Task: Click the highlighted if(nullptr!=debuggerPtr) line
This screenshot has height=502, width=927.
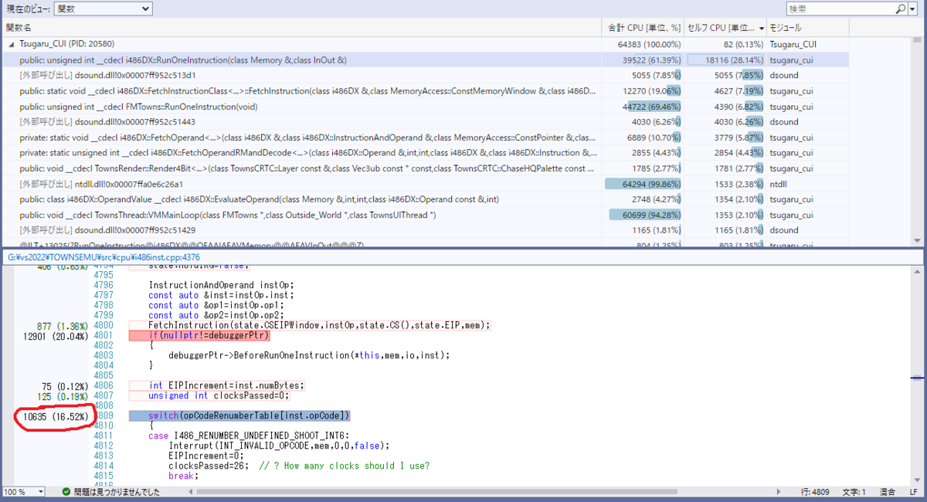Action: tap(199, 335)
